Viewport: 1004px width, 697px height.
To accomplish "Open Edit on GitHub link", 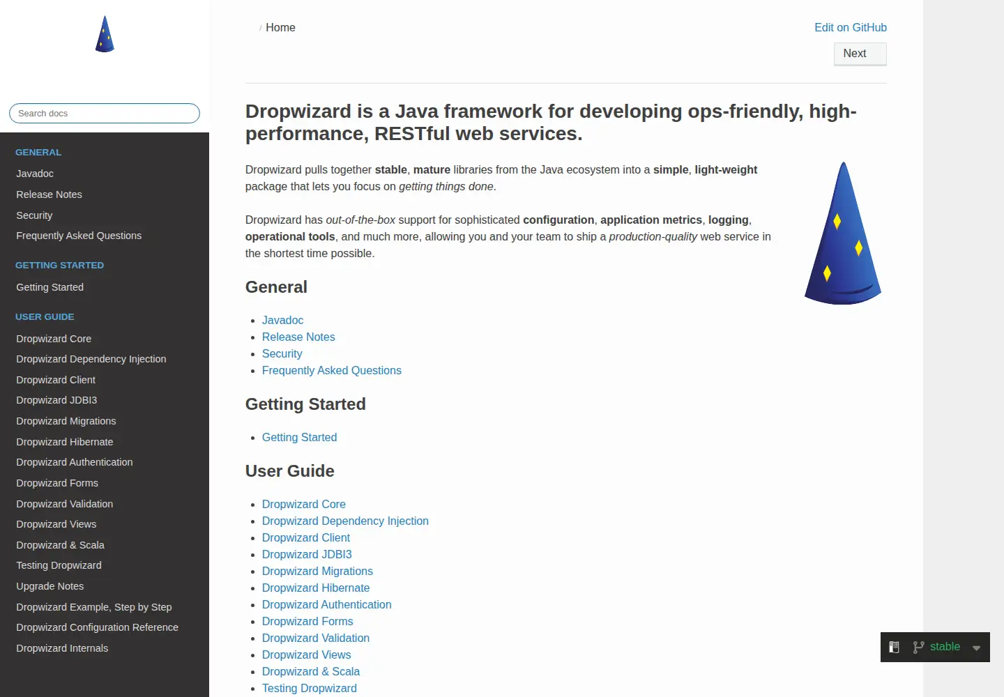I will click(x=851, y=27).
